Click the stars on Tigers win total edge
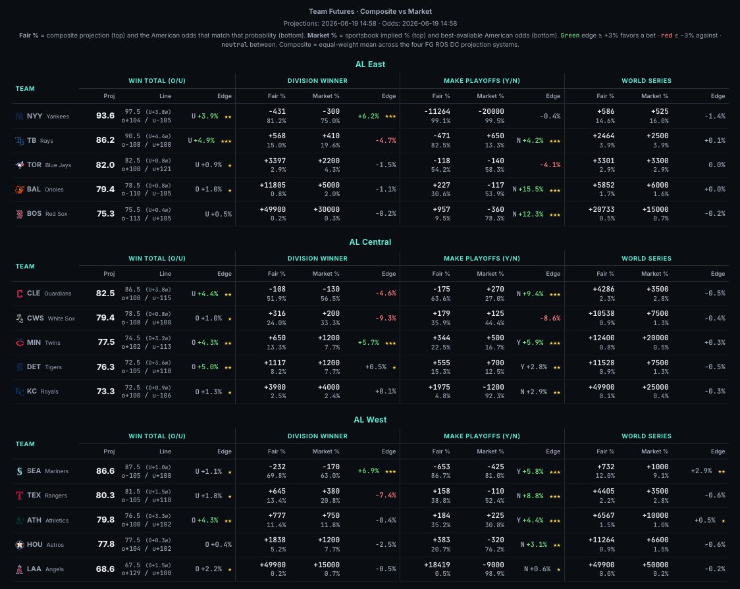 pyautogui.click(x=228, y=367)
